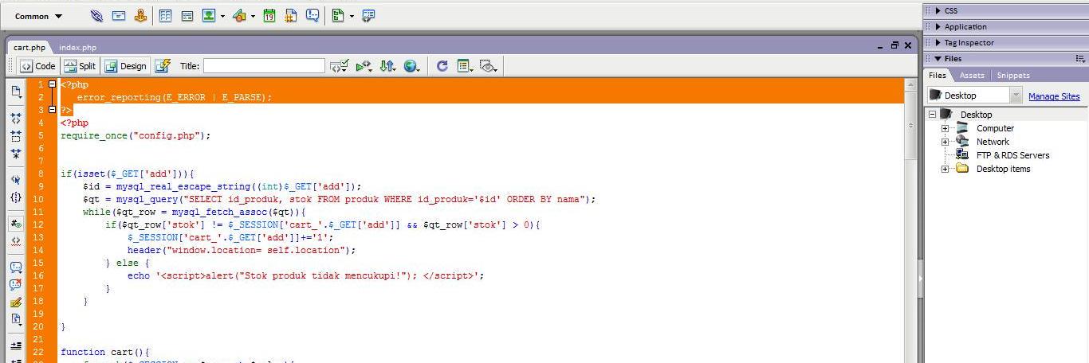Open Visual Aids eye dropdown
The width and height of the screenshot is (1089, 363).
tap(489, 66)
